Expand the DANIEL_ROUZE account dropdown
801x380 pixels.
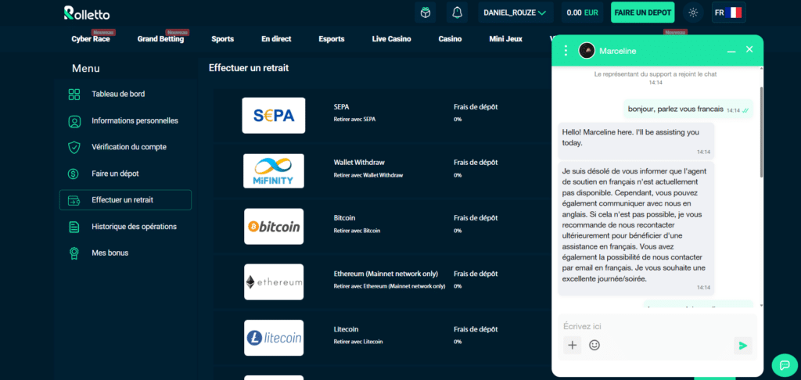pyautogui.click(x=515, y=13)
